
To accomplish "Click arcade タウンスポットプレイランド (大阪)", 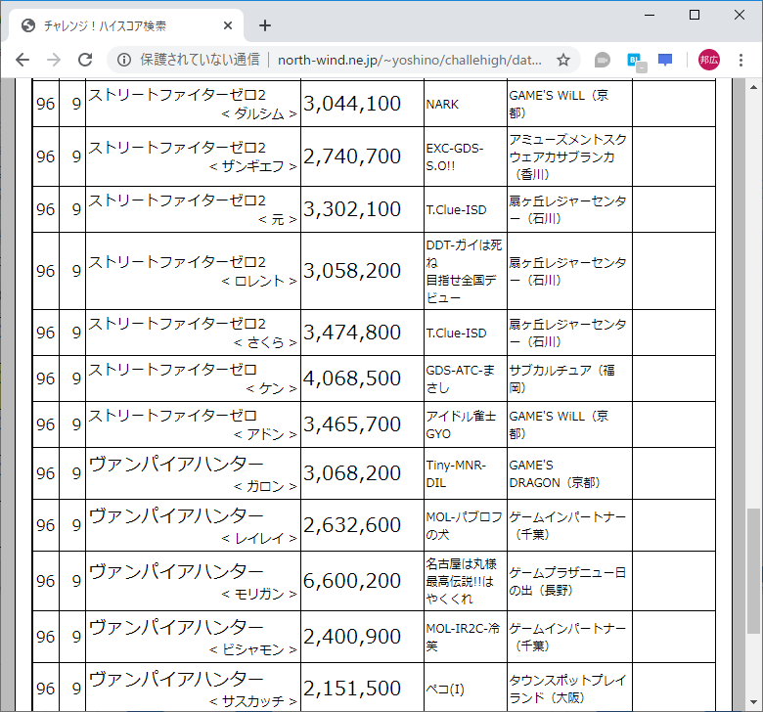I will tap(568, 689).
